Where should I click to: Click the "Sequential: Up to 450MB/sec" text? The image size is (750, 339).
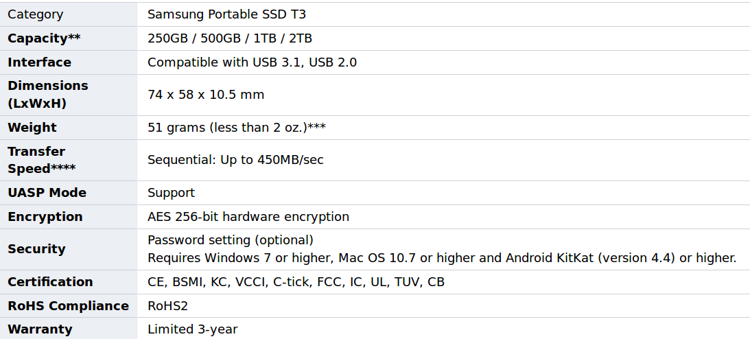pyautogui.click(x=235, y=160)
